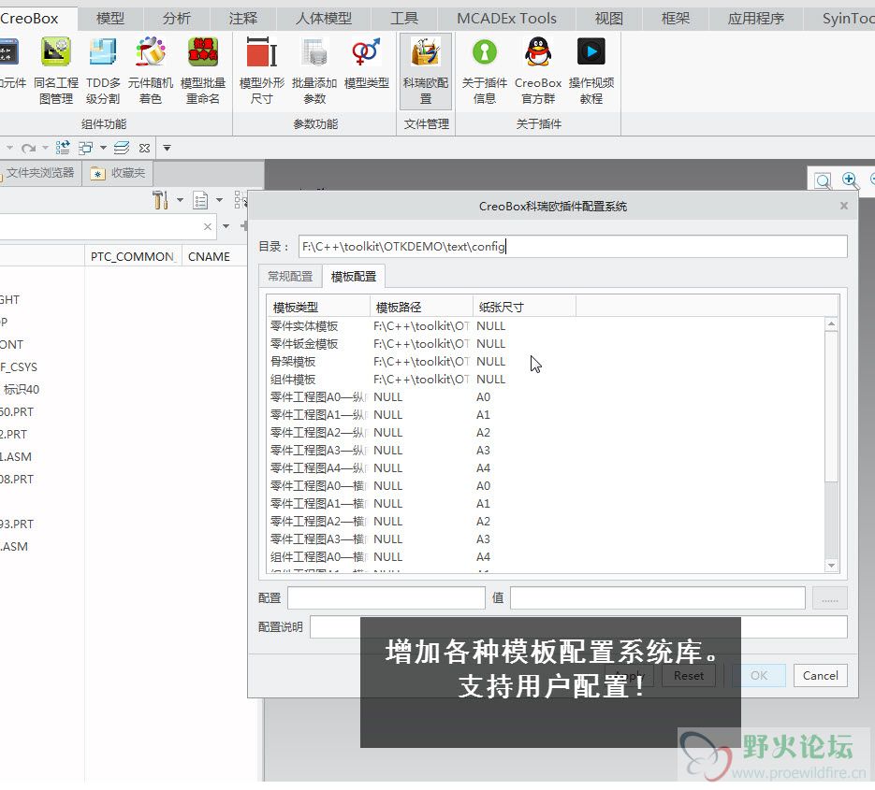875x790 pixels.
Task: Open 模型外形尺寸 function
Action: 262,71
